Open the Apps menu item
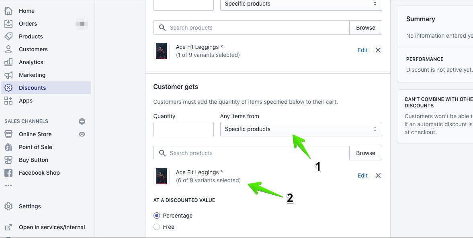The image size is (473, 238). 26,101
